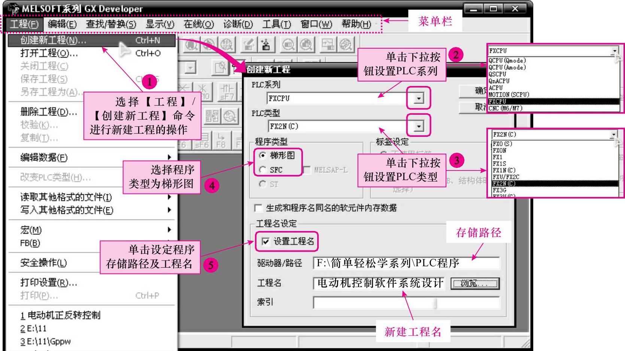Choose 删除工程(D) menu entry
The image size is (625, 351).
pos(92,111)
